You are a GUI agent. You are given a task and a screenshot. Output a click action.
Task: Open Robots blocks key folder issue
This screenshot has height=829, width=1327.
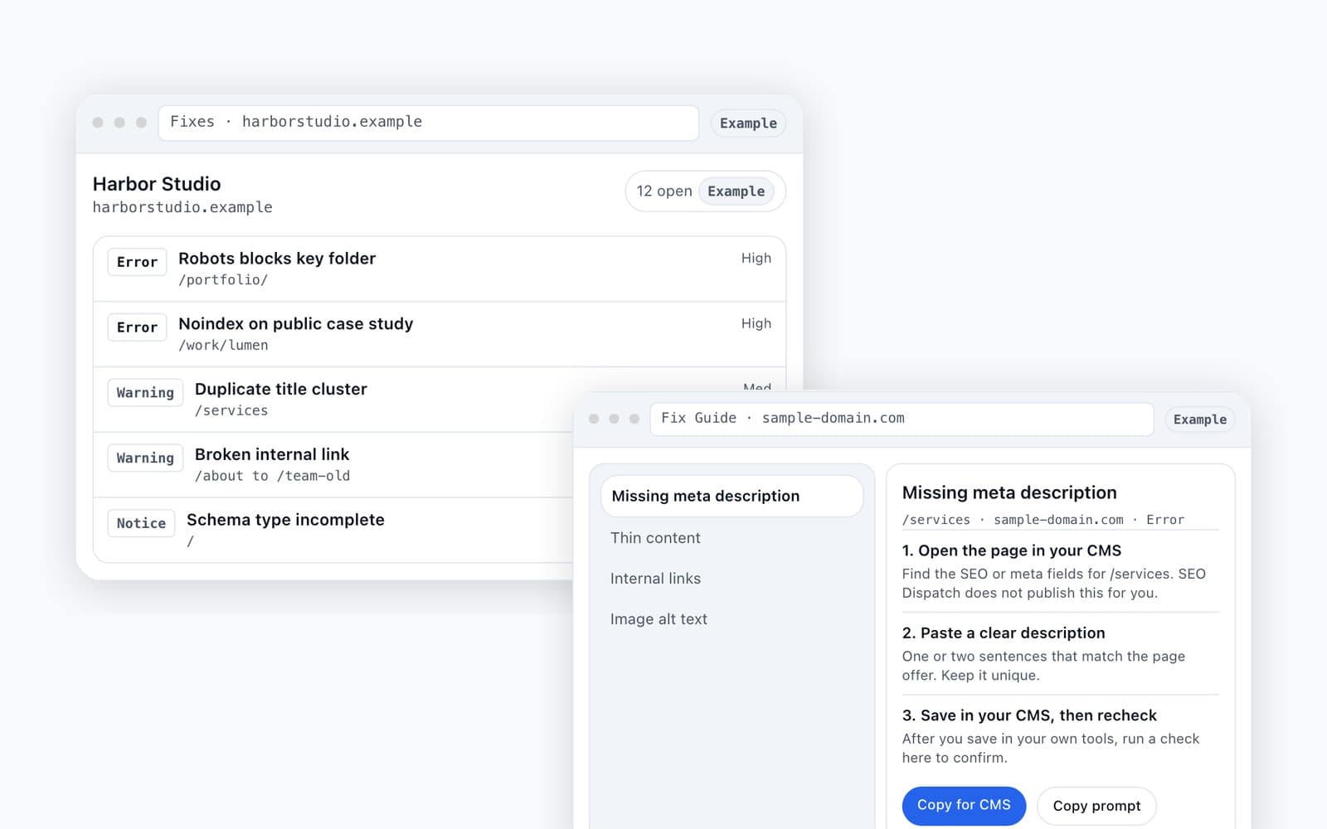coord(440,269)
